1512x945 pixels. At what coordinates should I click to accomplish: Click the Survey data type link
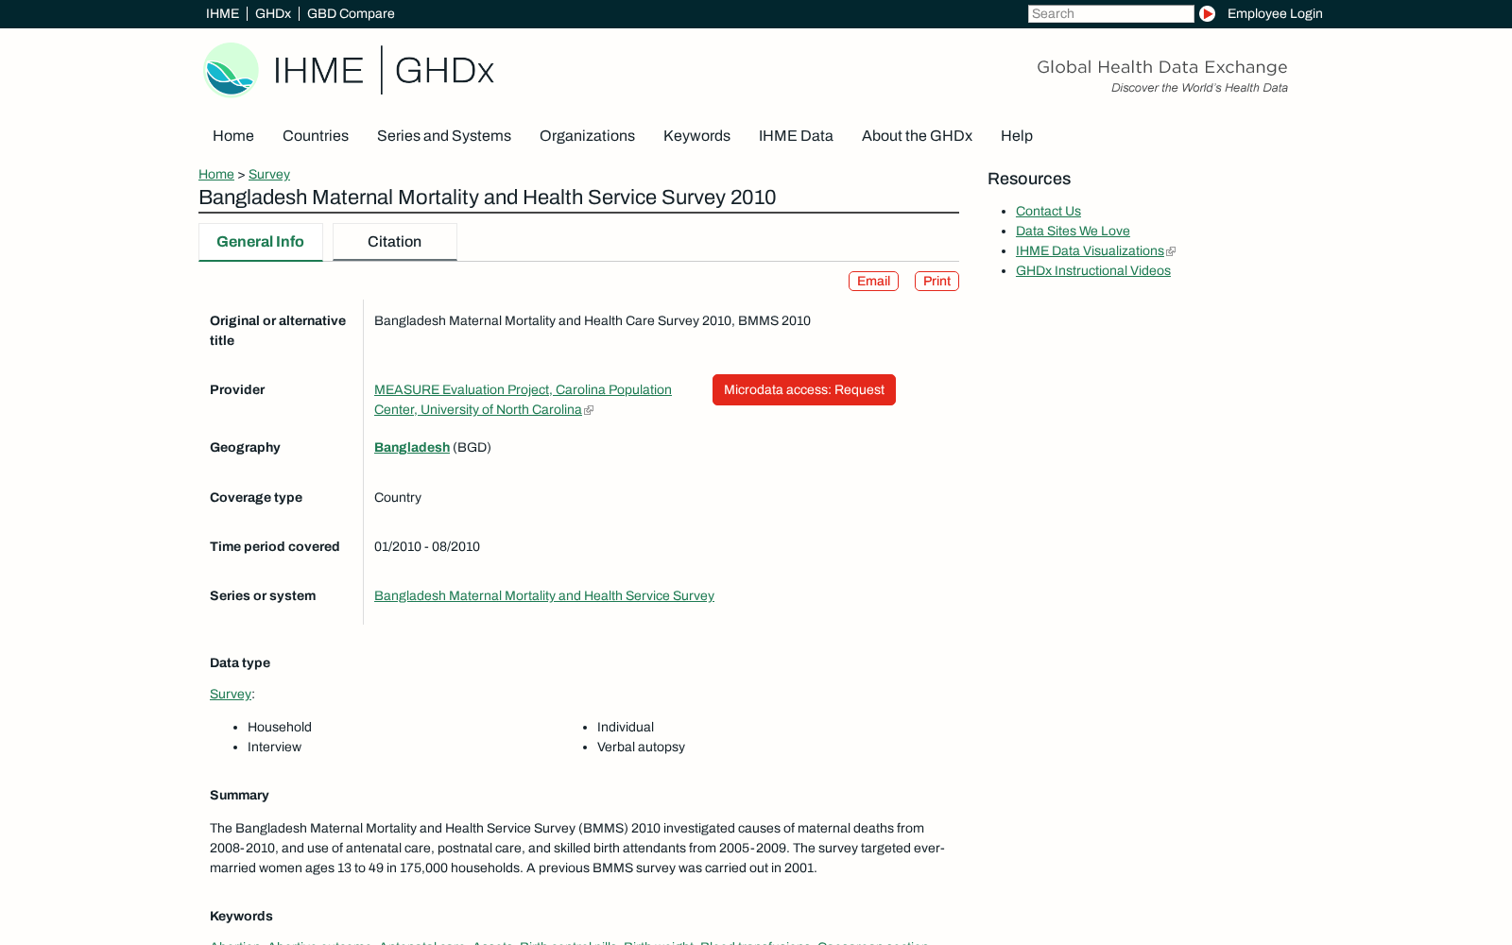click(x=231, y=694)
